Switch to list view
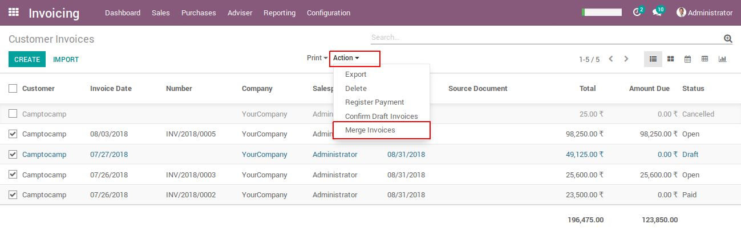The image size is (741, 232). 653,59
